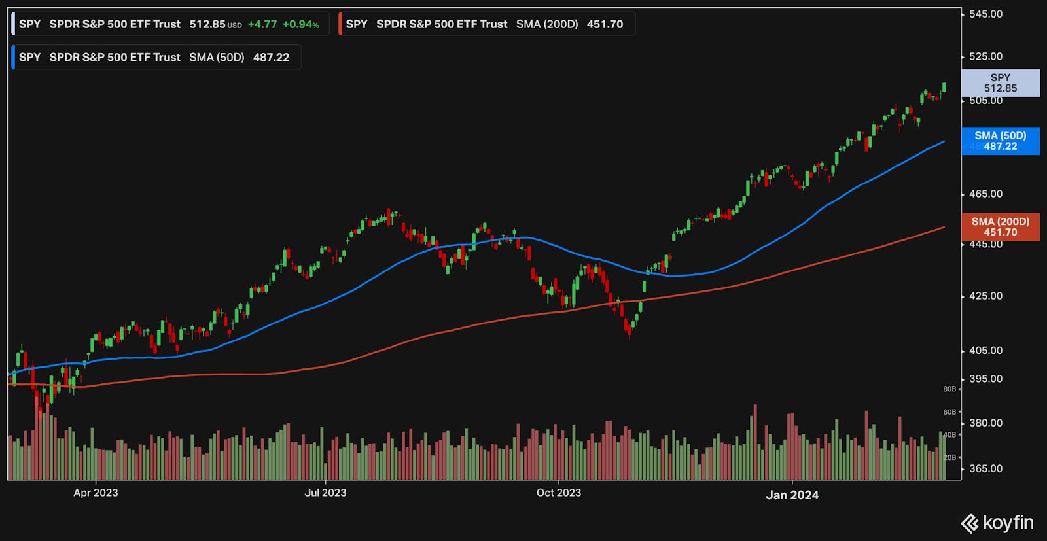Screen dimensions: 1047x541
Task: Click the 80B volume axis label
Action: (949, 389)
